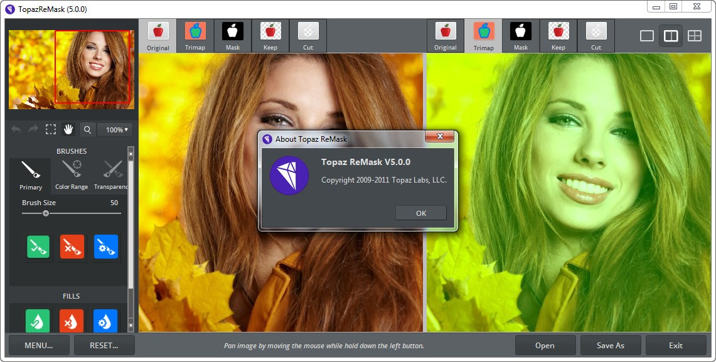Click the Exit button
Screen dimensions: 716x362
click(676, 346)
